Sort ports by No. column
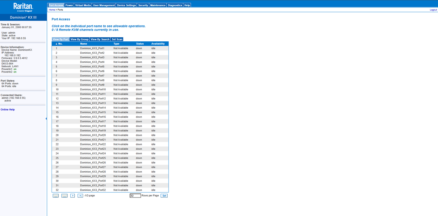This screenshot has width=438, height=216. point(59,44)
